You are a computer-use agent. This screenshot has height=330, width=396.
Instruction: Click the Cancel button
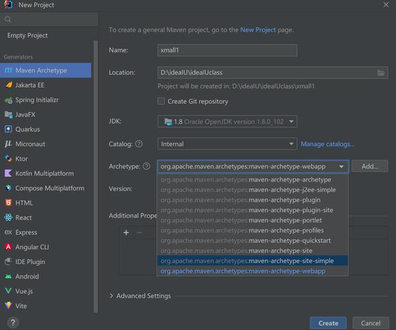pyautogui.click(x=370, y=323)
